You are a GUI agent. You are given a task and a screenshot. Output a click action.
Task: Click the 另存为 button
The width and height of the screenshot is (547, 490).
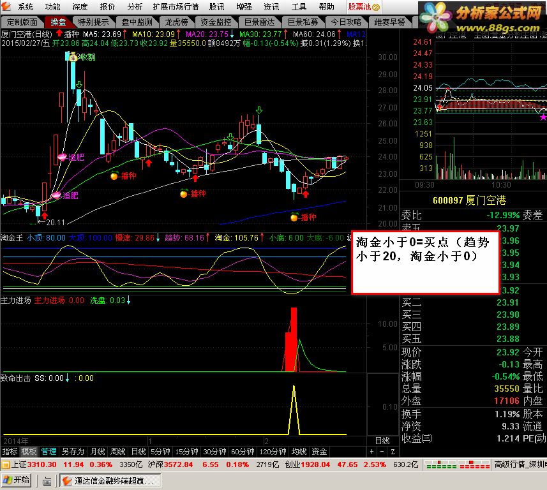pyautogui.click(x=73, y=451)
